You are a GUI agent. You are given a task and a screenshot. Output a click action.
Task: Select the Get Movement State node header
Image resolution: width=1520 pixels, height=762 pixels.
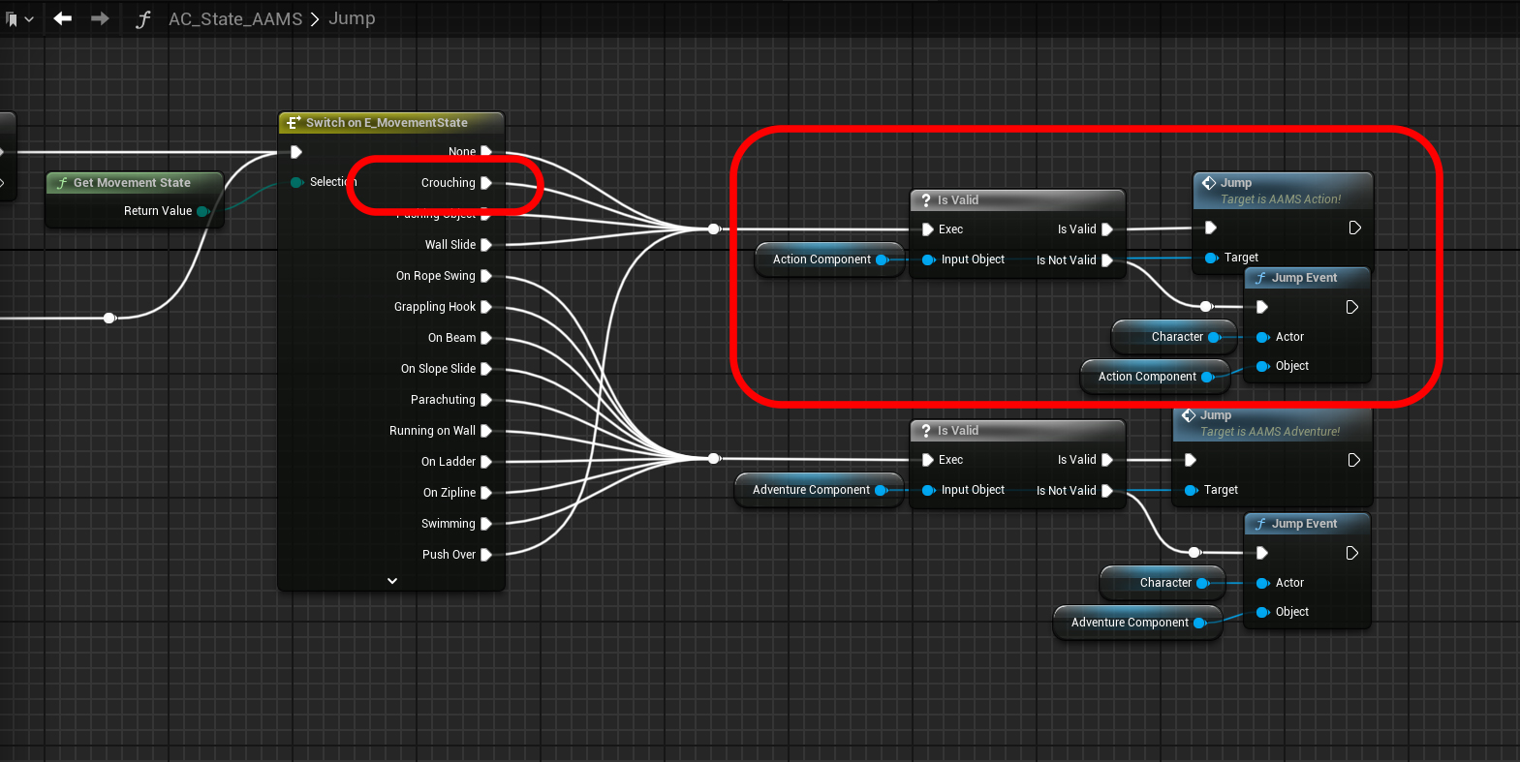click(x=132, y=183)
